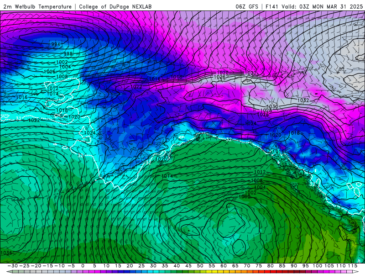365x274 pixels.
Task: Click the 1032 isobar label
Action: point(303,100)
